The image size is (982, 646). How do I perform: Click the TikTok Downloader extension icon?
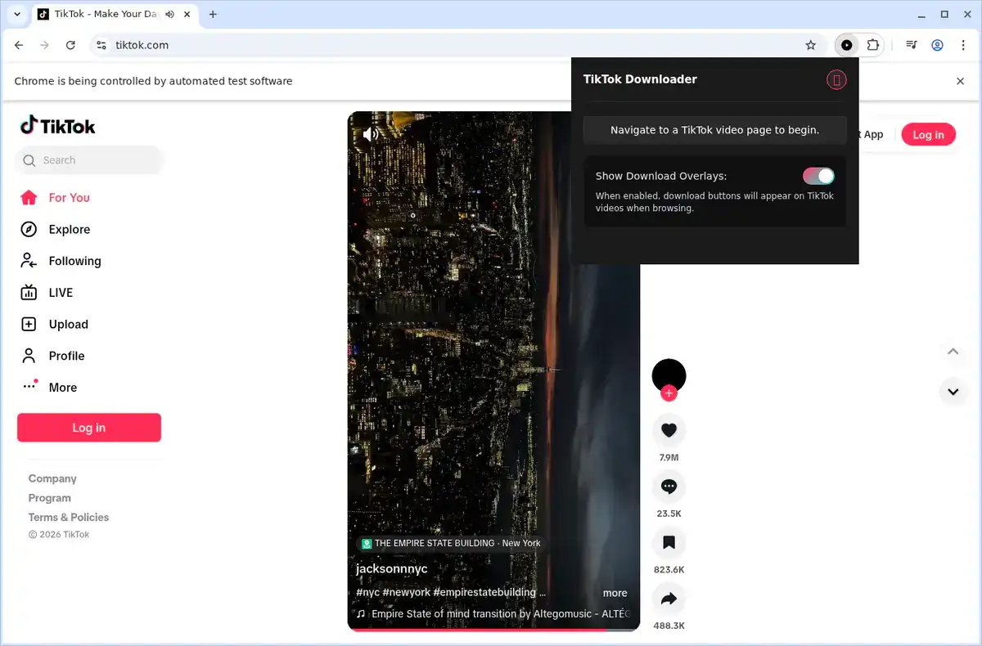[846, 45]
